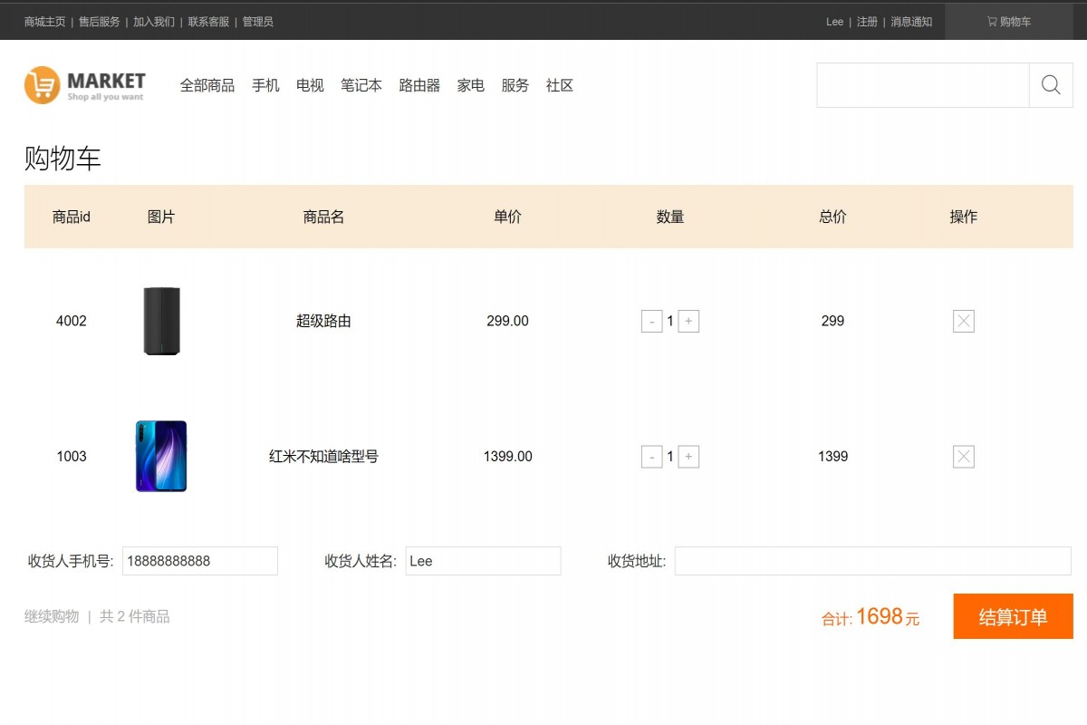Click the 继续购物 link
This screenshot has width=1087, height=725.
(50, 616)
